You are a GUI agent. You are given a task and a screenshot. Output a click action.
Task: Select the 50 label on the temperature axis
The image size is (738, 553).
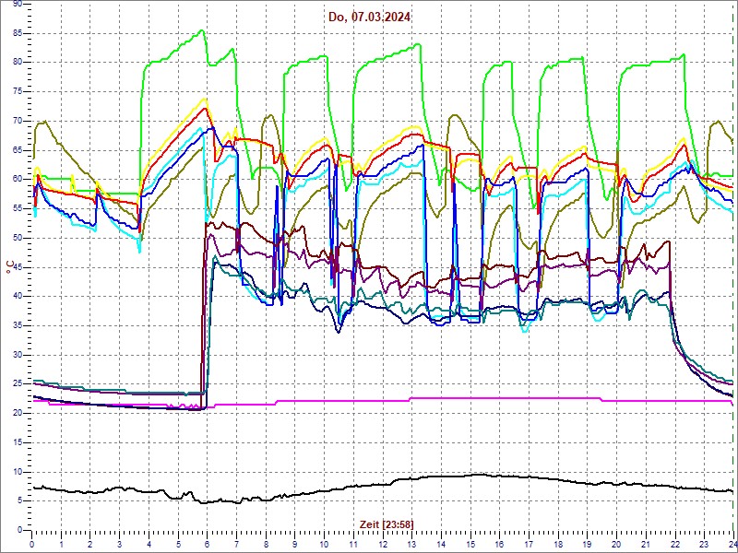pos(17,238)
